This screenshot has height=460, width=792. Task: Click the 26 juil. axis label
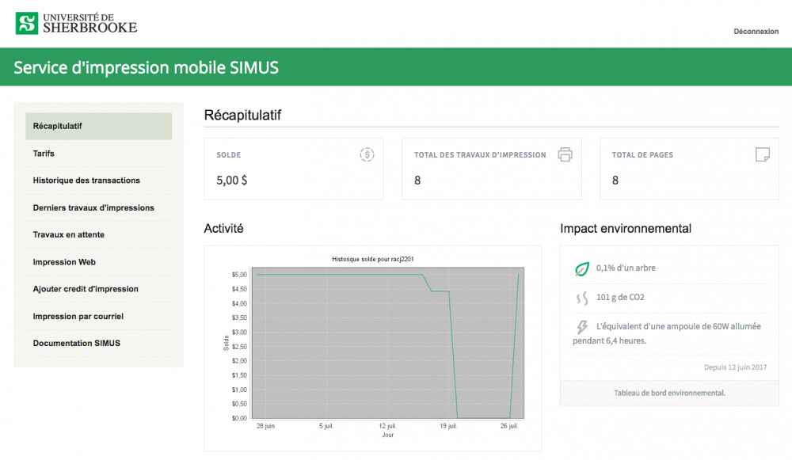point(509,426)
